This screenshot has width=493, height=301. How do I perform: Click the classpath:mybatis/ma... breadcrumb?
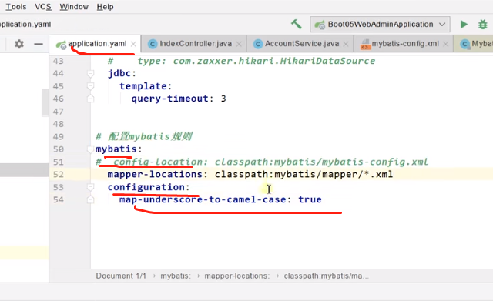point(327,276)
